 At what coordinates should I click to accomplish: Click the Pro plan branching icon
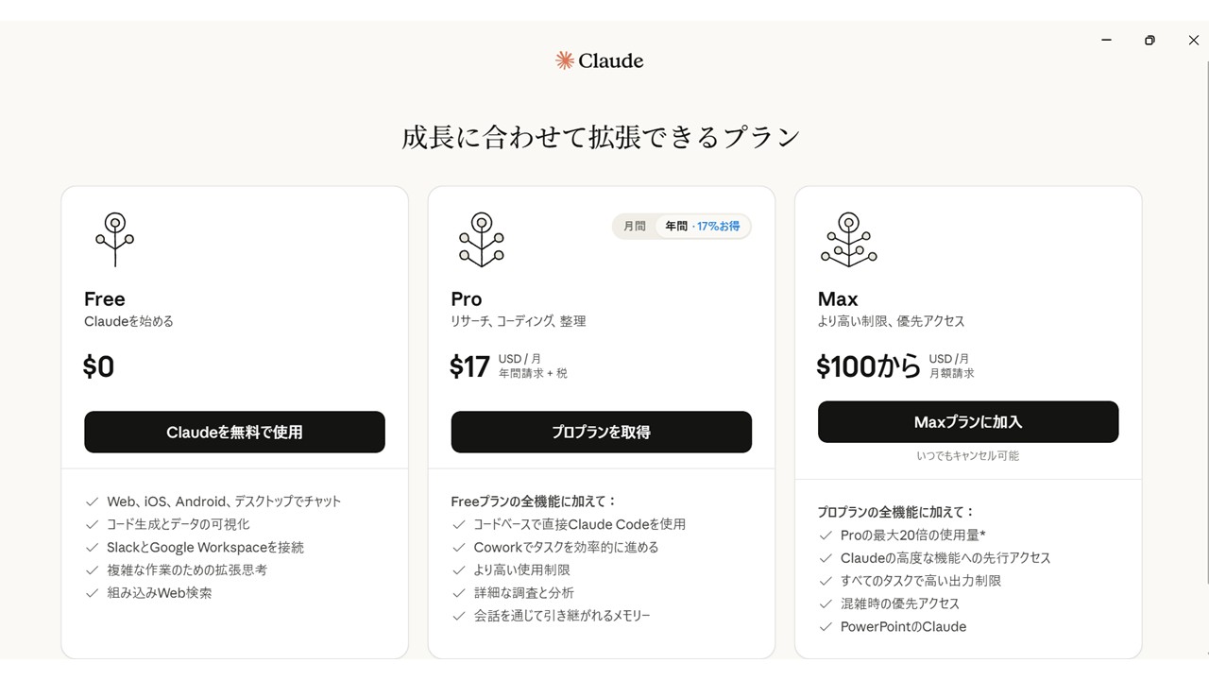click(481, 239)
